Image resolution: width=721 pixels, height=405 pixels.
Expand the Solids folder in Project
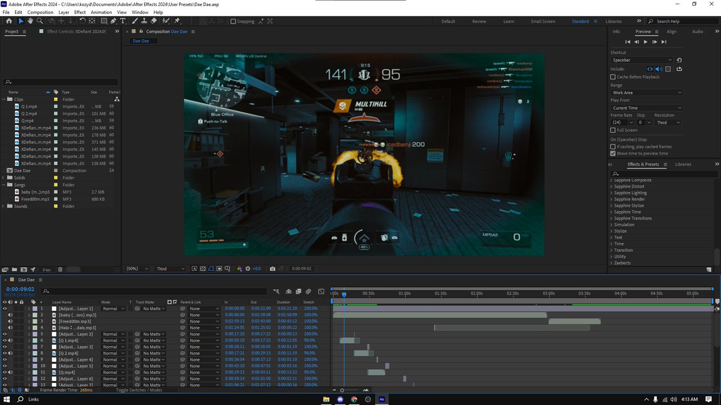tap(4, 178)
